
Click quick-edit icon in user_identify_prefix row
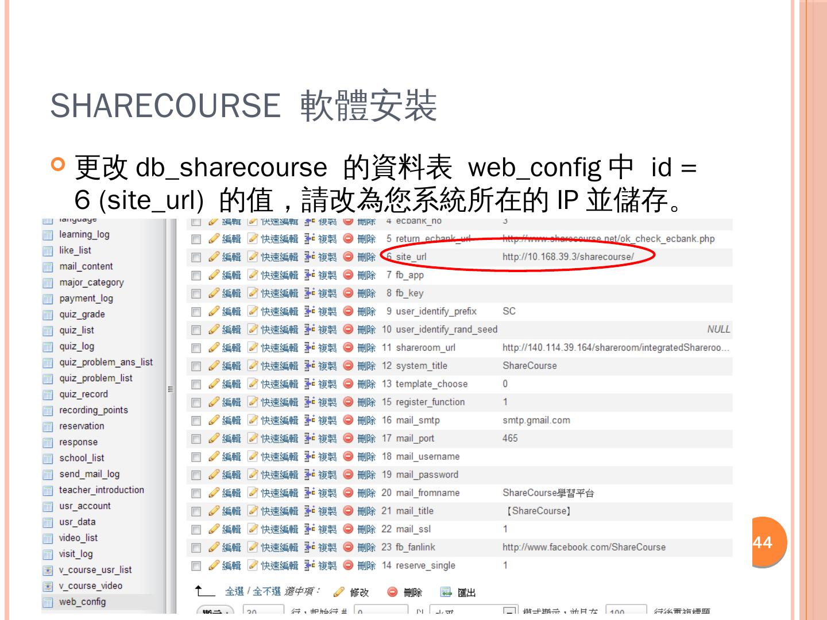(253, 311)
